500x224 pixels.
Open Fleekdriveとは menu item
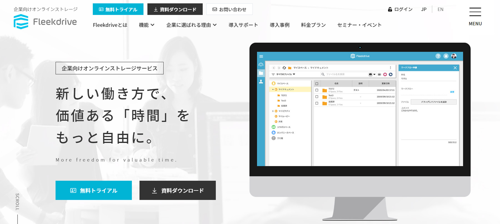click(x=110, y=25)
